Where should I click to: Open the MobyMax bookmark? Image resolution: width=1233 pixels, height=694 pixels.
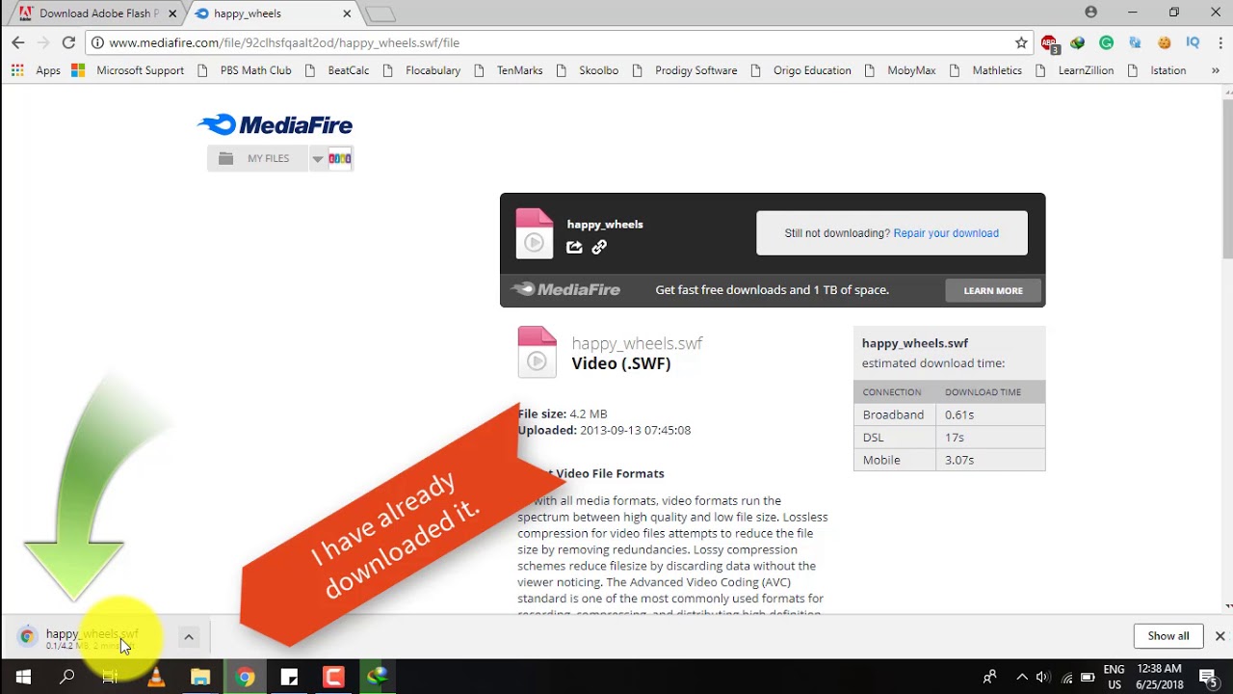(900, 70)
